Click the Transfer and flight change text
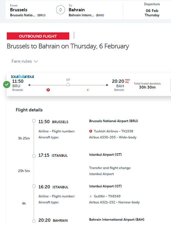Image resolution: width=171 pixels, height=225 pixels. click(x=110, y=168)
